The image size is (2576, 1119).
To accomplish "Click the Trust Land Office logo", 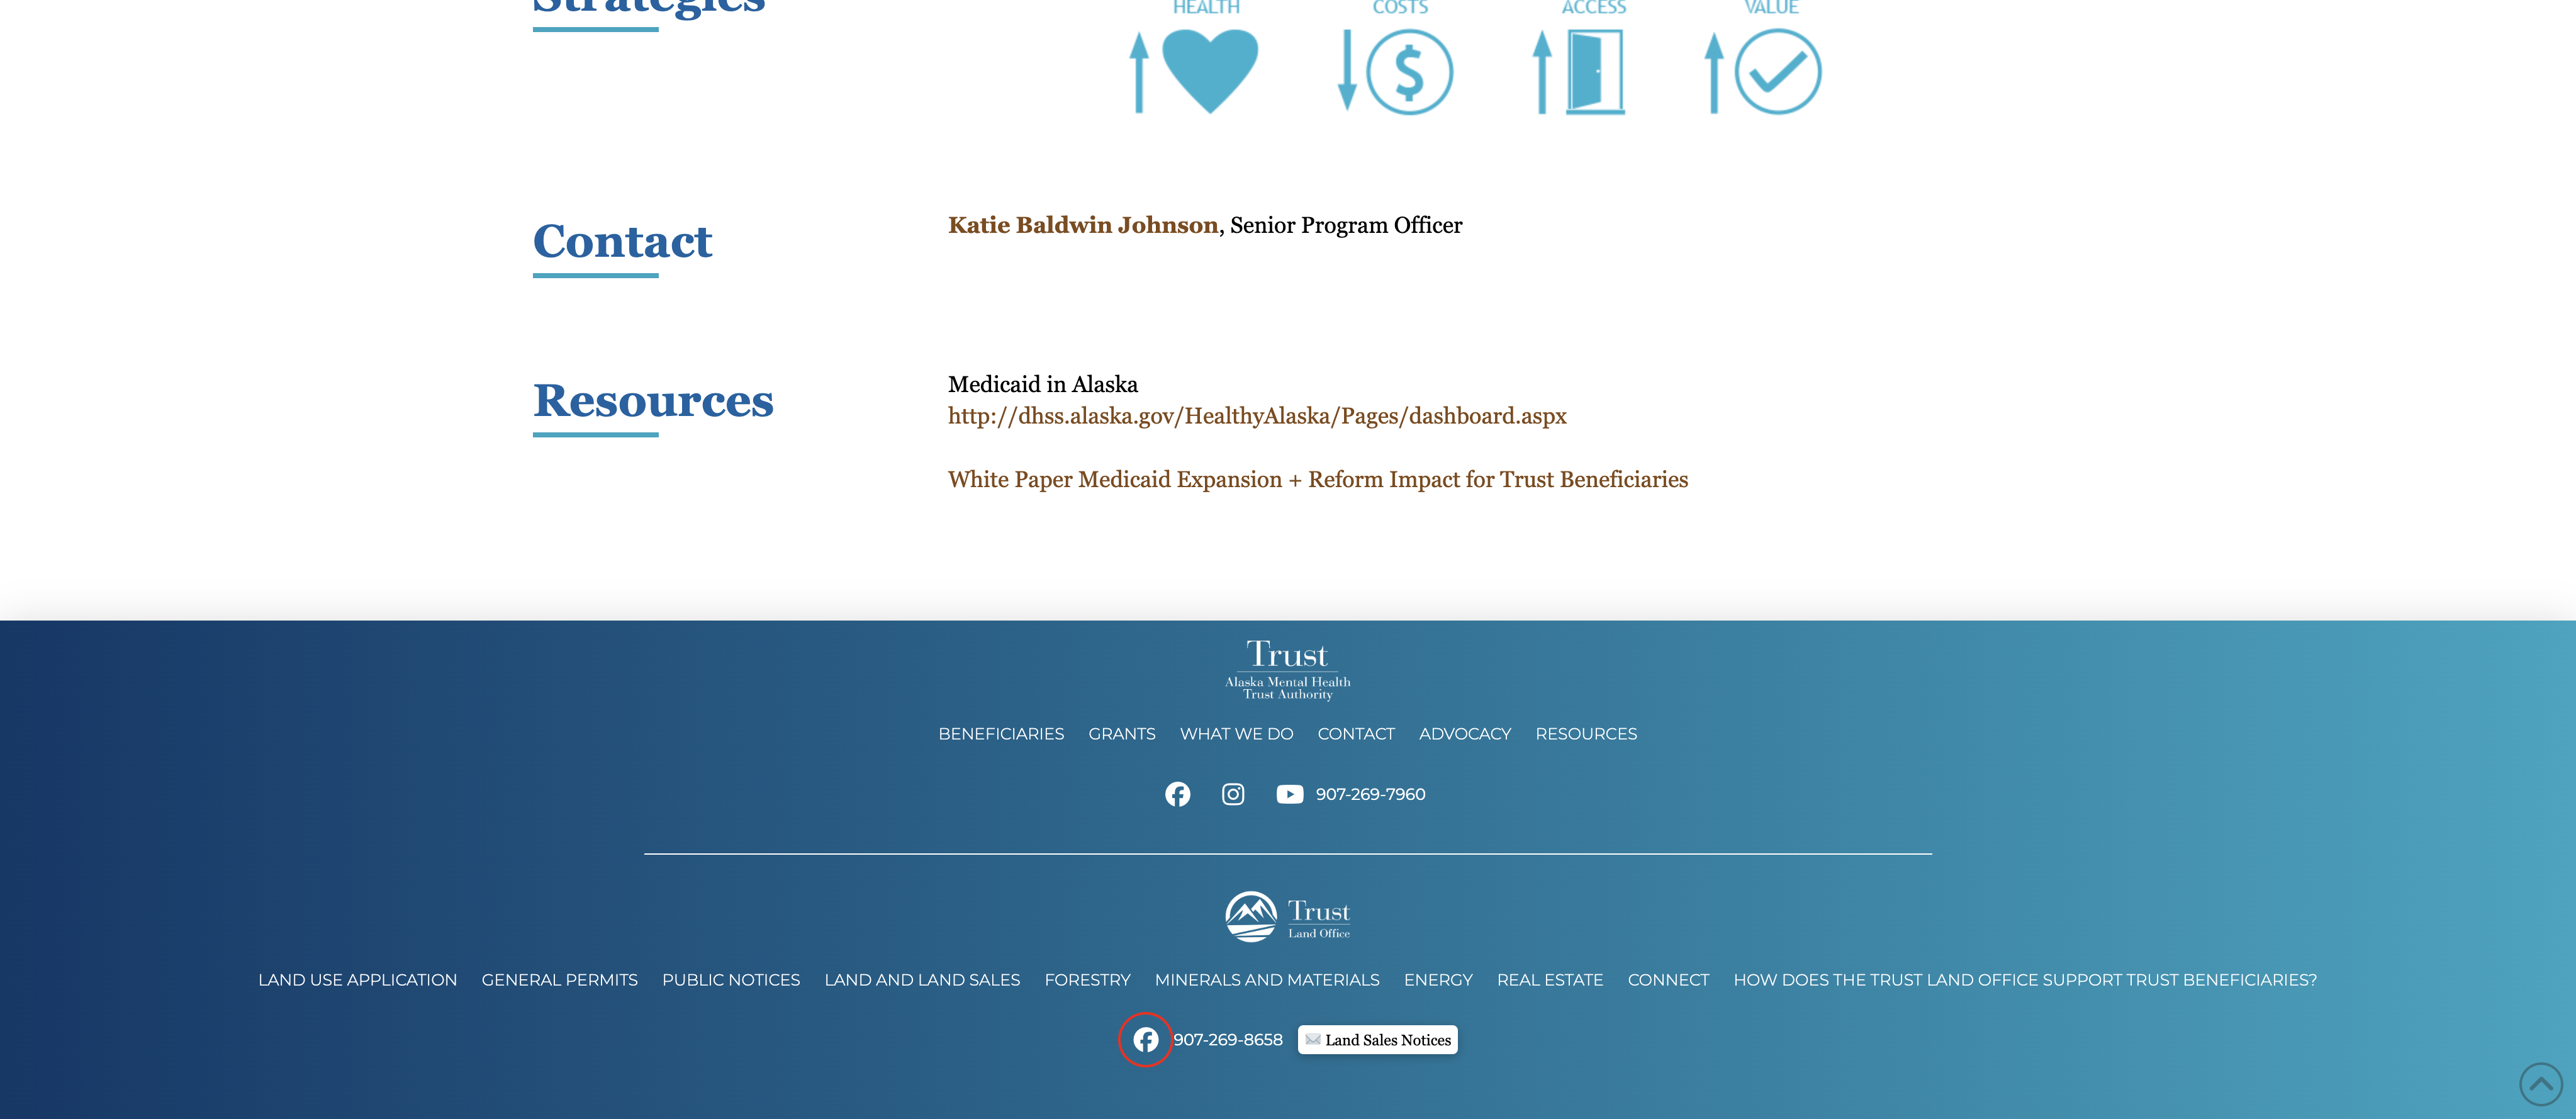I will coord(1288,916).
